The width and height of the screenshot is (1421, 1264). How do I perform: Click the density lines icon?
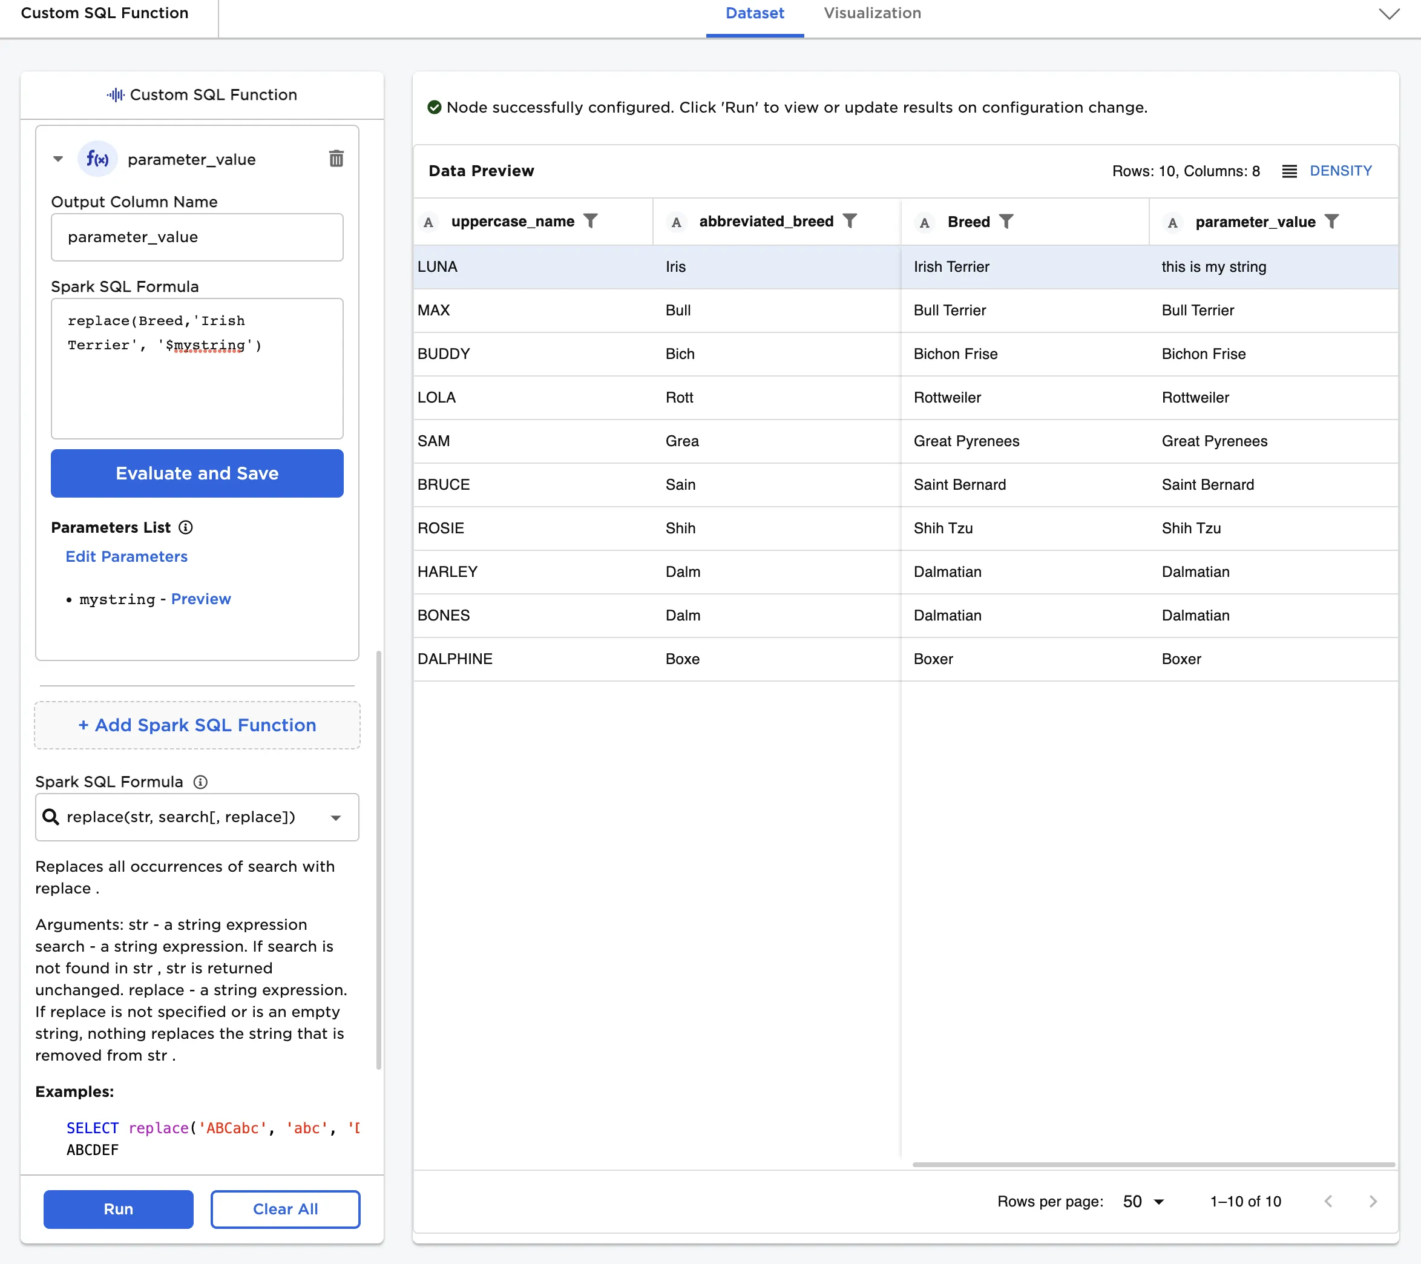1289,171
